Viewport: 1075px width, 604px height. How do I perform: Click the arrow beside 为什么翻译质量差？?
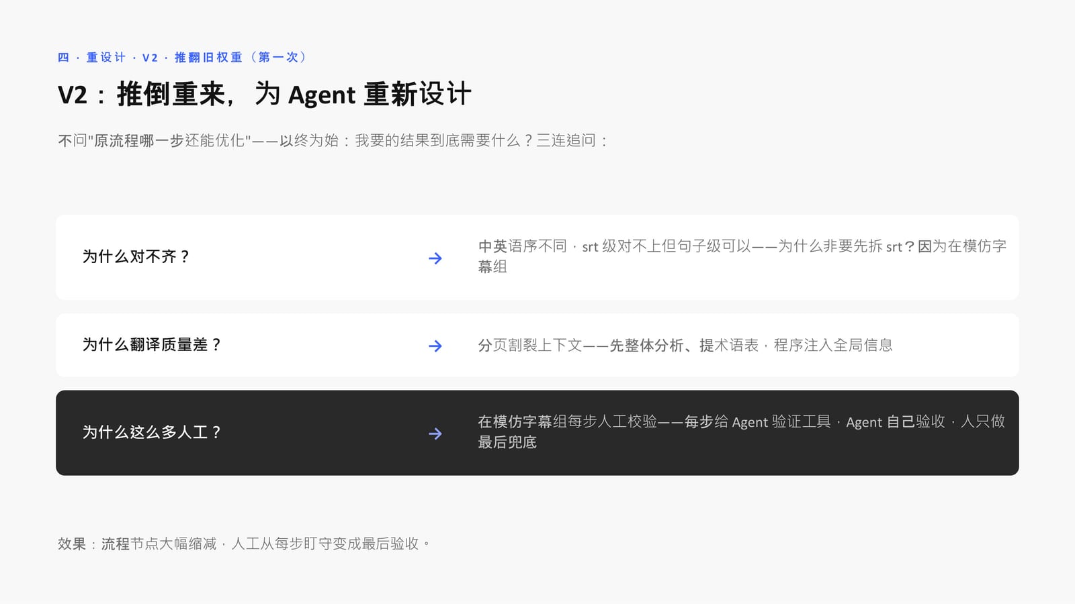click(x=435, y=346)
